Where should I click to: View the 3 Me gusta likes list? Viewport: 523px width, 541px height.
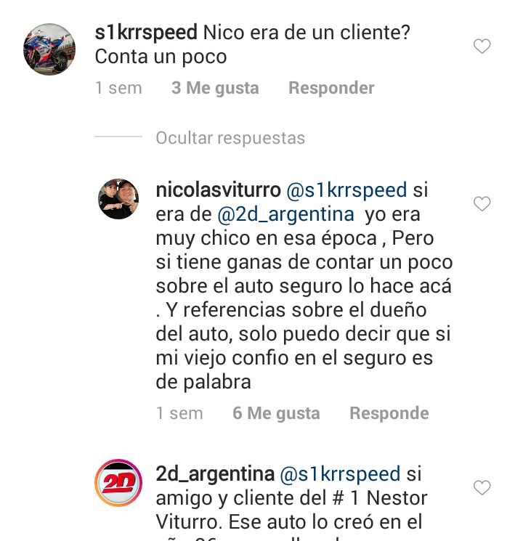click(215, 88)
